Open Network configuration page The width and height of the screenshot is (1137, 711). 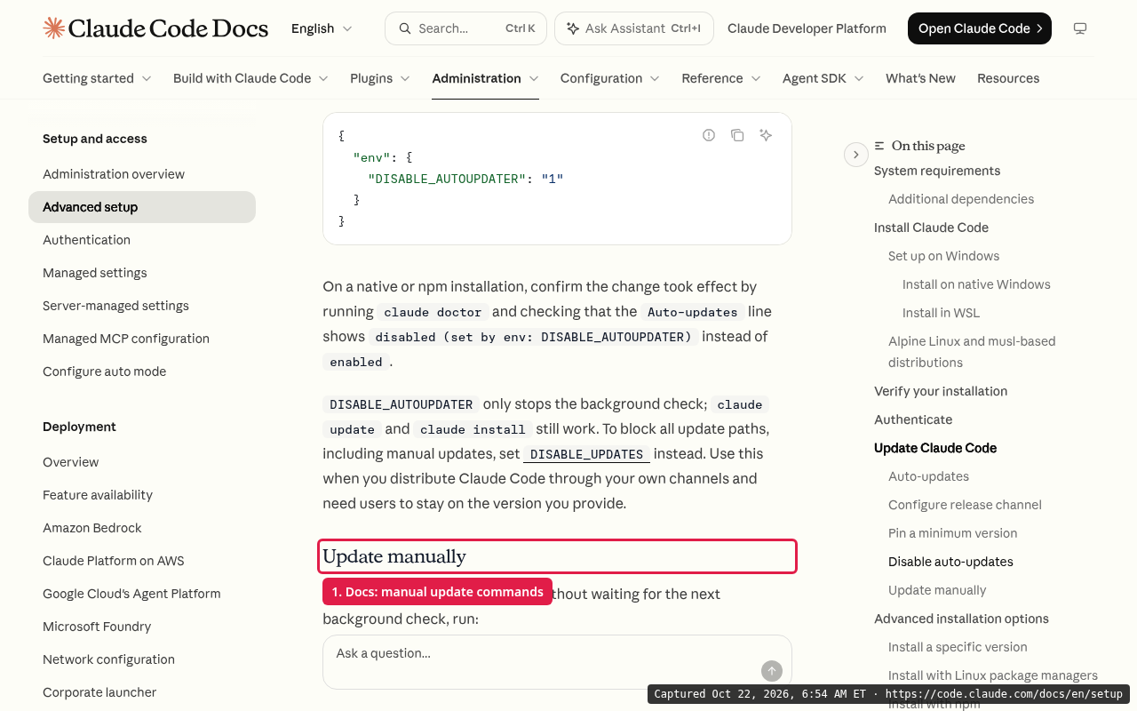tap(108, 659)
